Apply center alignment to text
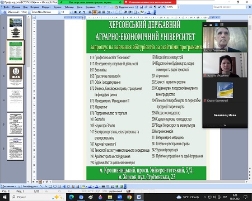This screenshot has width=252, height=201. 95,12
